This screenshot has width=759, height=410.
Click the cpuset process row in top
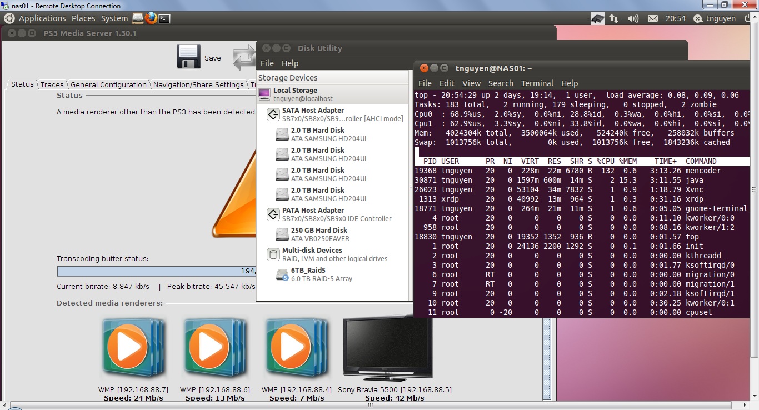click(581, 312)
